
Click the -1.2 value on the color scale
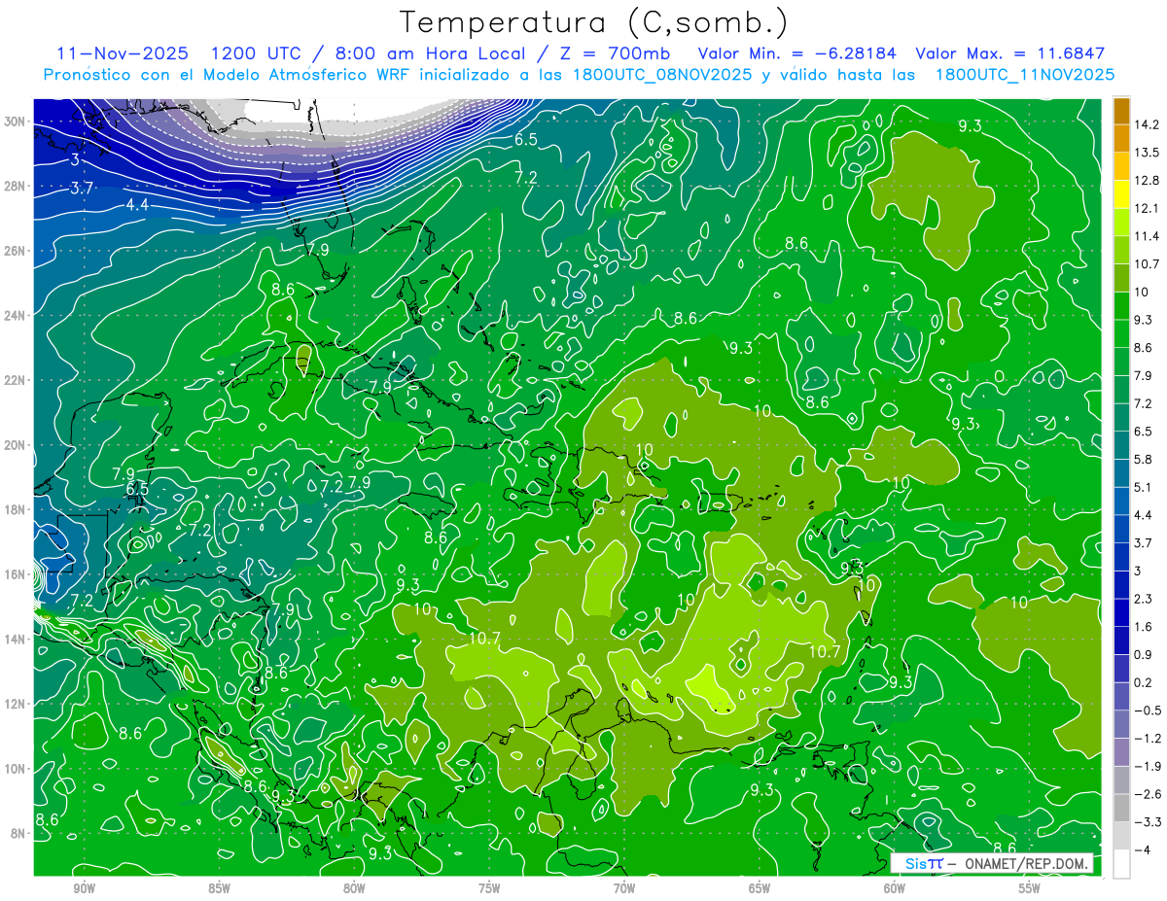point(1148,739)
